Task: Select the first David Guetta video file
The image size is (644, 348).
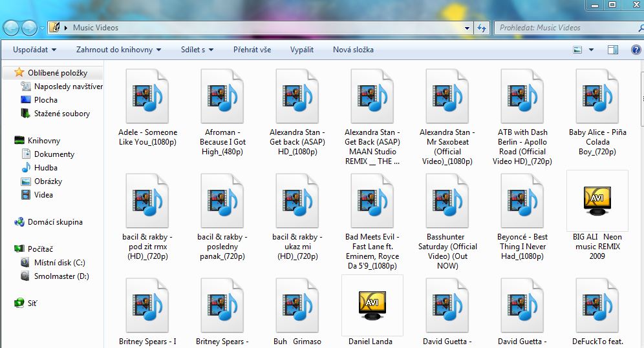Action: (447, 312)
